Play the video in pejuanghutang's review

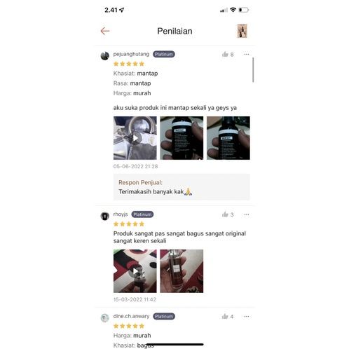point(135,138)
